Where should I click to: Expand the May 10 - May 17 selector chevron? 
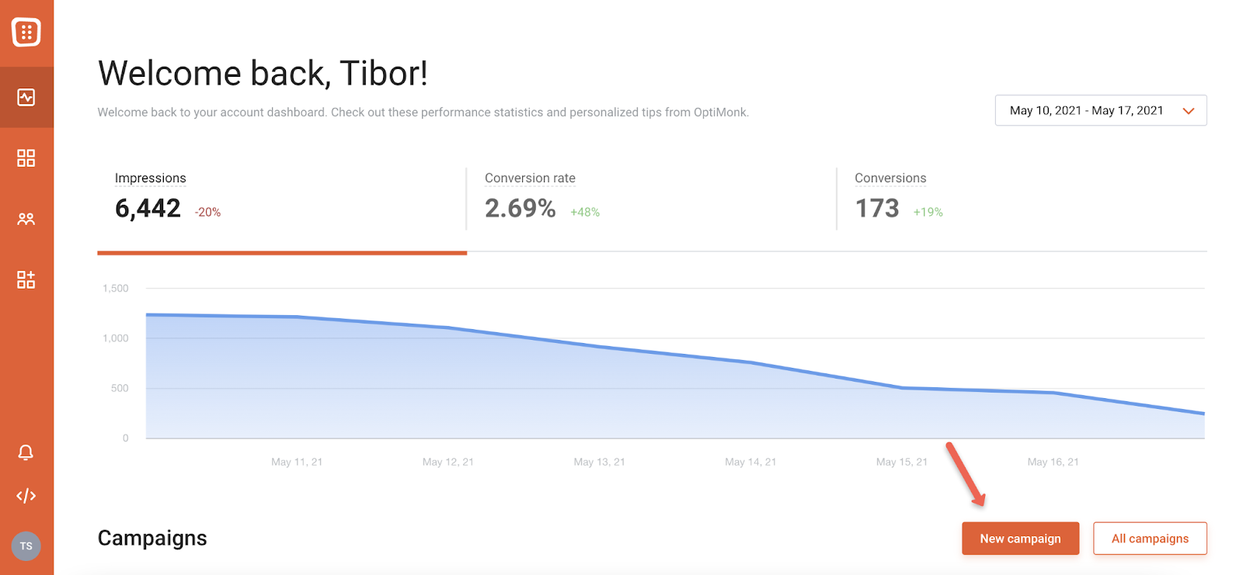(1188, 110)
